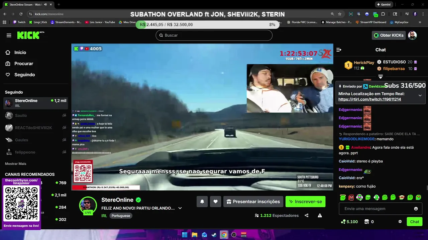This screenshot has width=428, height=240.
Task: Open MyEasyGov bookmark
Action: point(399,22)
